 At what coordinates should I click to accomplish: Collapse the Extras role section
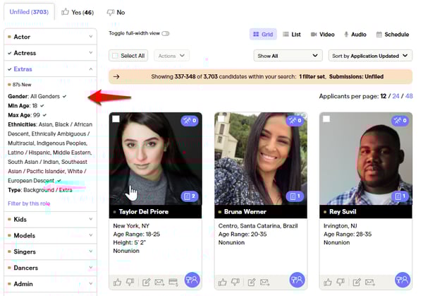51,69
